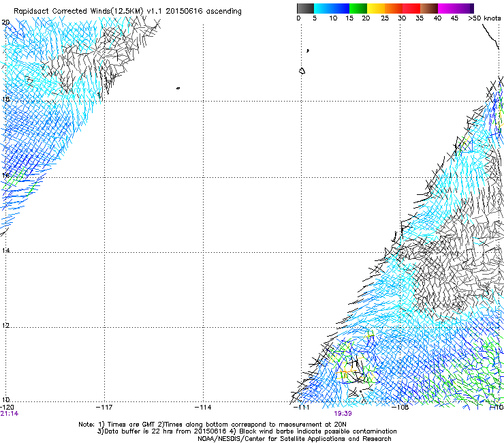This screenshot has height=443, width=504.
Task: Click the '16' latitude axis label
Action: (5, 176)
